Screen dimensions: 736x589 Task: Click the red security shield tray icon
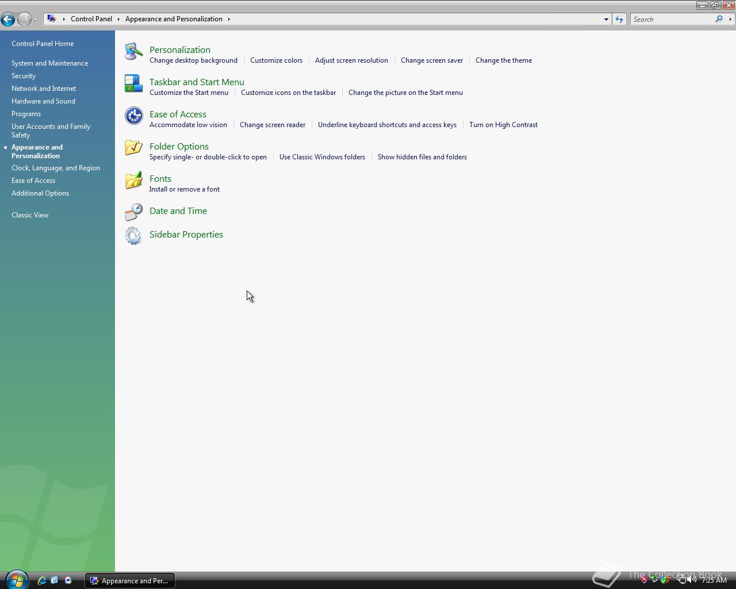(x=644, y=580)
